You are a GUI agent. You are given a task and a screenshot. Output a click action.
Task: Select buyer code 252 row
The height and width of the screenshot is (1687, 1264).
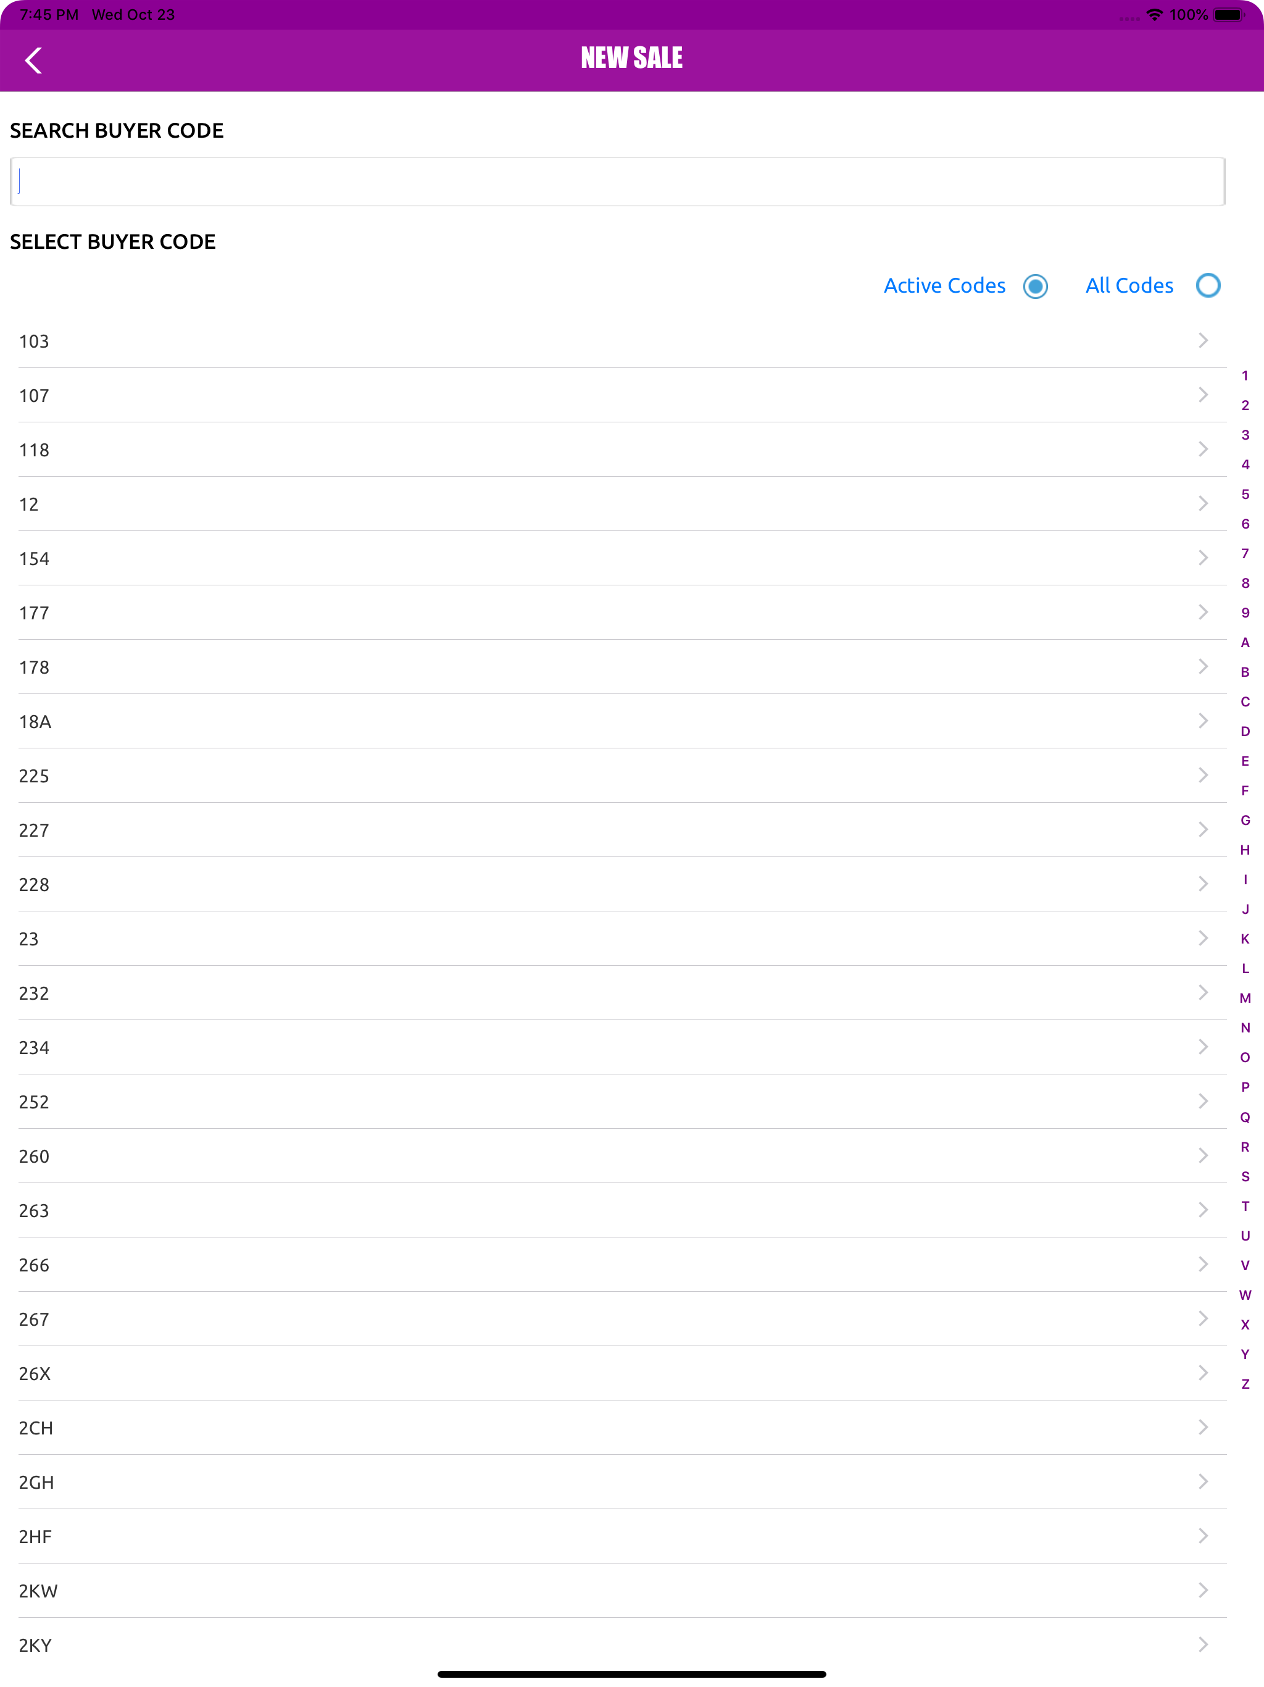click(x=622, y=1101)
